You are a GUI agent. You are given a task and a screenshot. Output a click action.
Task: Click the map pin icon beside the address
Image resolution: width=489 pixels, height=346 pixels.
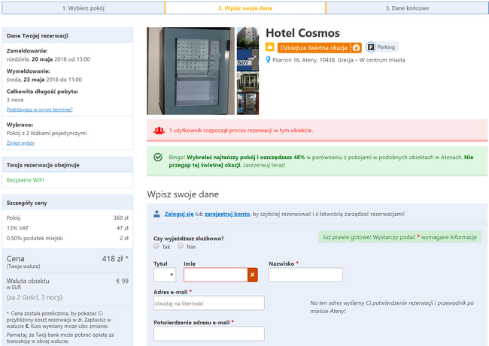click(268, 60)
